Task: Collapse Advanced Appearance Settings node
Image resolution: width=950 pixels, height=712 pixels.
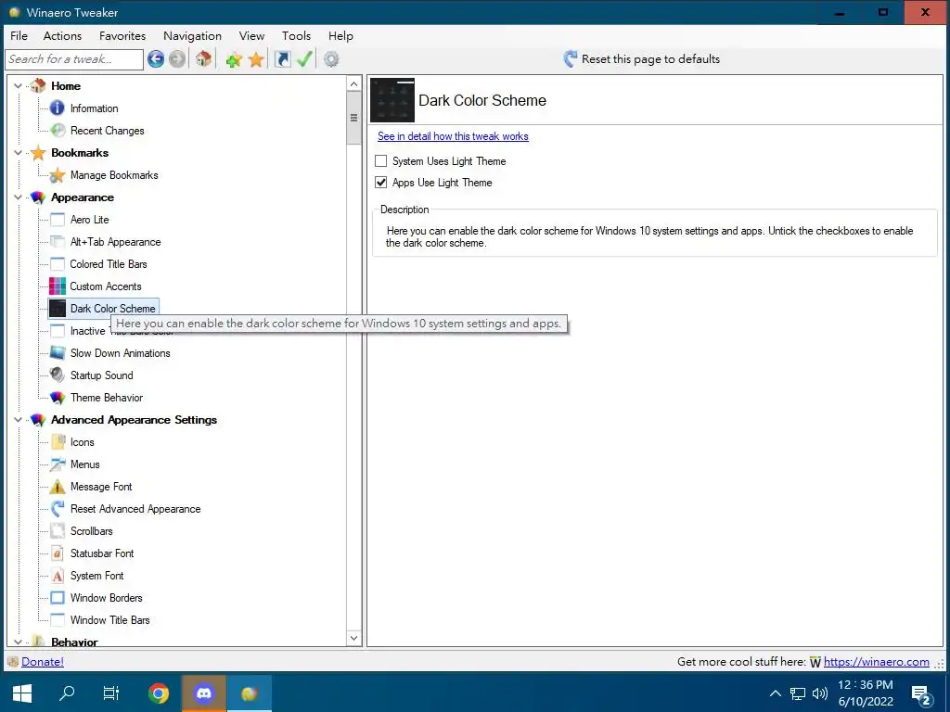Action: click(19, 420)
